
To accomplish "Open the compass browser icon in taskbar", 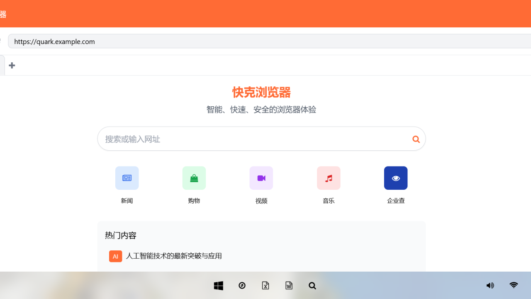I will 242,286.
